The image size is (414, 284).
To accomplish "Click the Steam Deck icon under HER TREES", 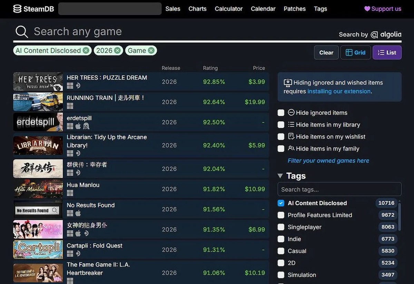I will (78, 86).
